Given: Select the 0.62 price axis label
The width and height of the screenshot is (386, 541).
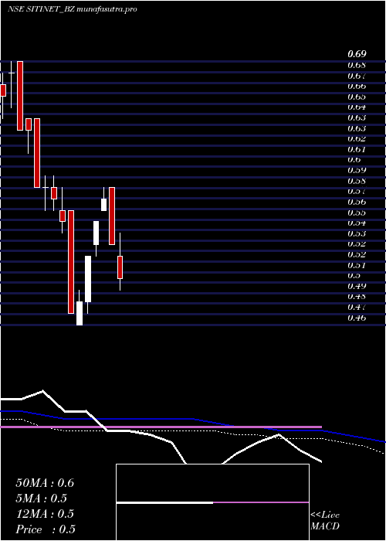Looking at the screenshot, I should point(357,138).
